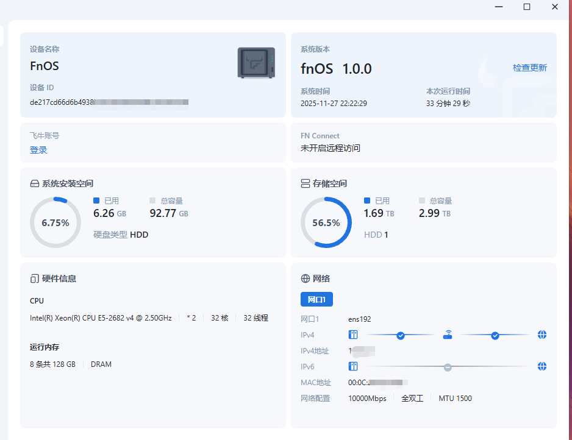Viewport: 572px width, 440px height.
Task: Select the 网口1 tab
Action: pyautogui.click(x=316, y=299)
